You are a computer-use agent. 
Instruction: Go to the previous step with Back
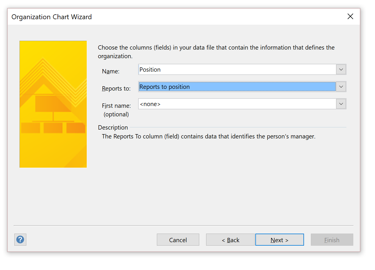pyautogui.click(x=230, y=240)
